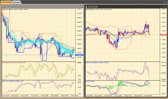
Task: Click the RELATIVE STRENGTH INDEX 42.73 label
Action: 13,81
